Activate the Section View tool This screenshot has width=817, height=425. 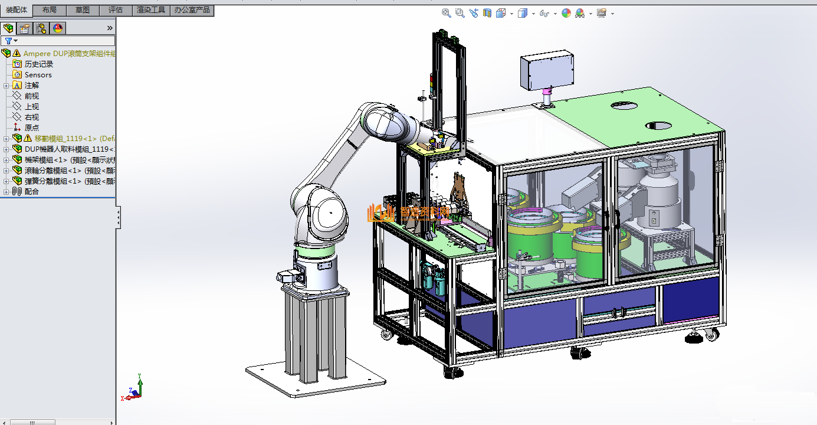[487, 13]
